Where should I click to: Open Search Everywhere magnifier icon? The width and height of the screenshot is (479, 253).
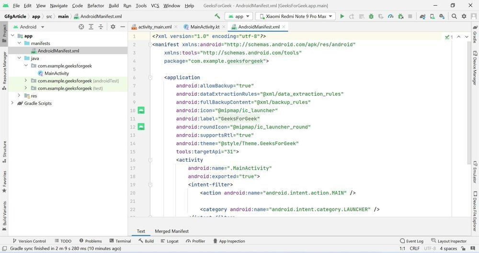[x=454, y=16]
